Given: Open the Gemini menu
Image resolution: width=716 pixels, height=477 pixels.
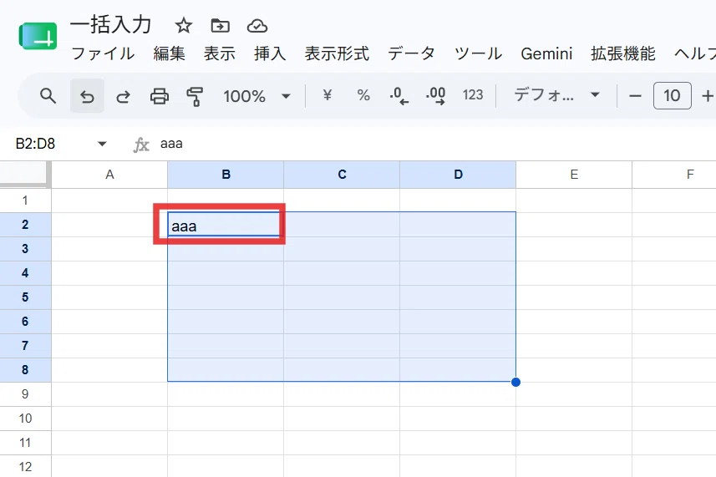Looking at the screenshot, I should (546, 53).
